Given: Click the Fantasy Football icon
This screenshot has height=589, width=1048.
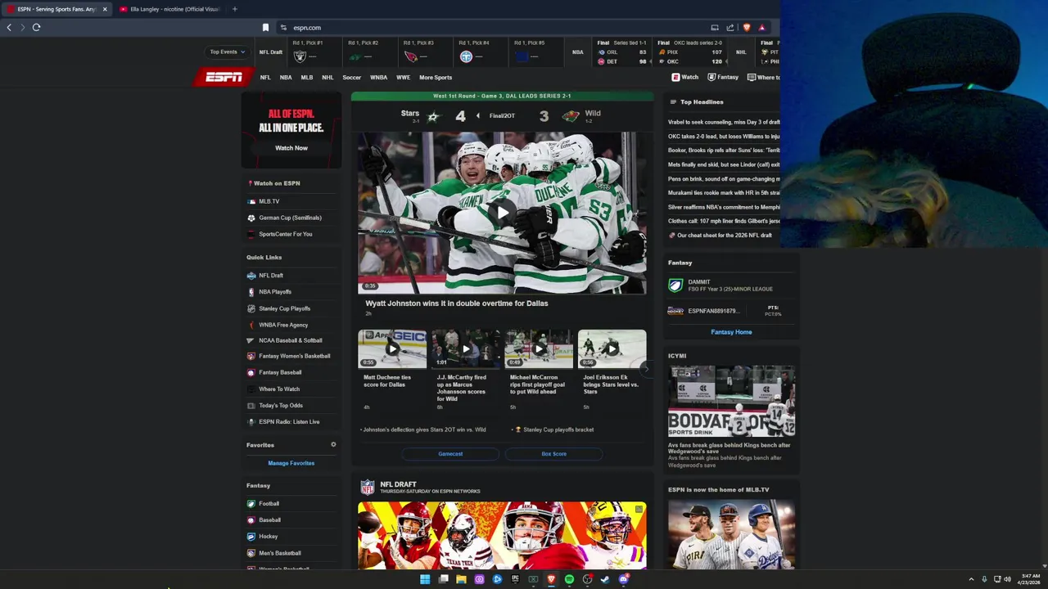Looking at the screenshot, I should [x=251, y=504].
